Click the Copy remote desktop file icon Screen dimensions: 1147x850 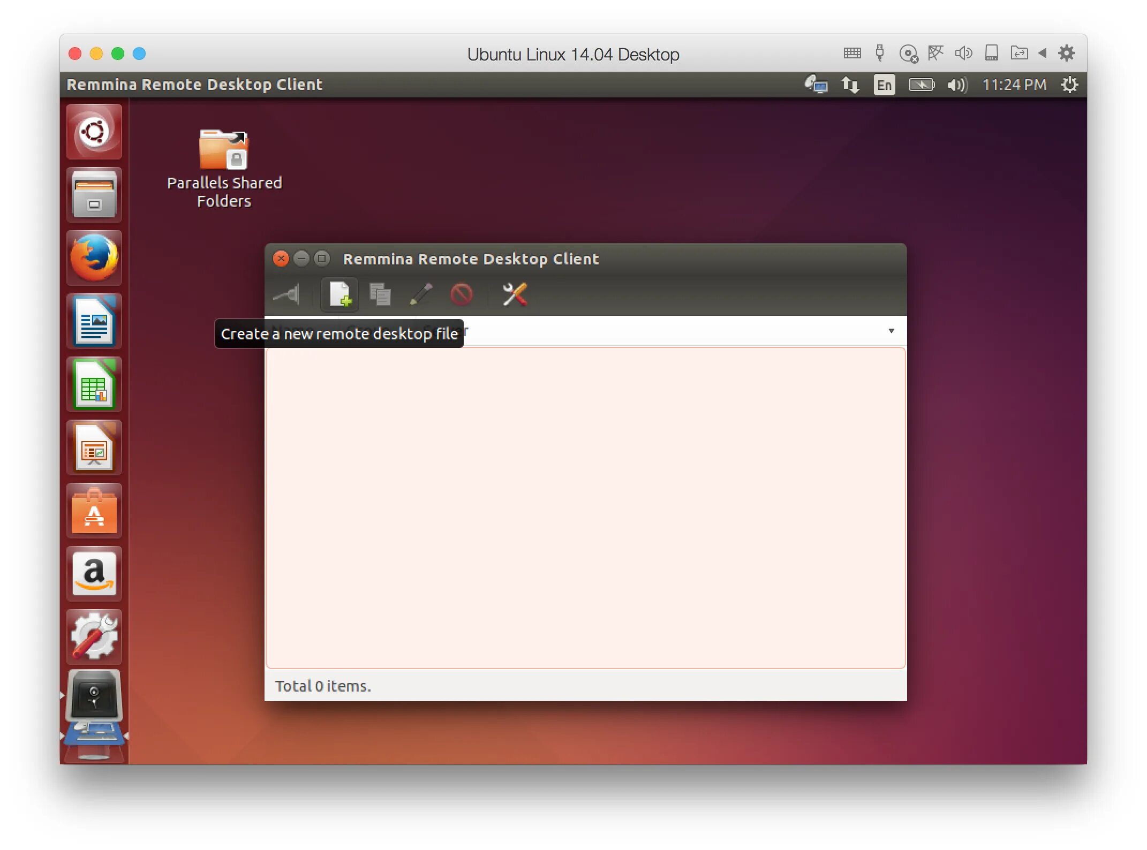[x=382, y=294]
